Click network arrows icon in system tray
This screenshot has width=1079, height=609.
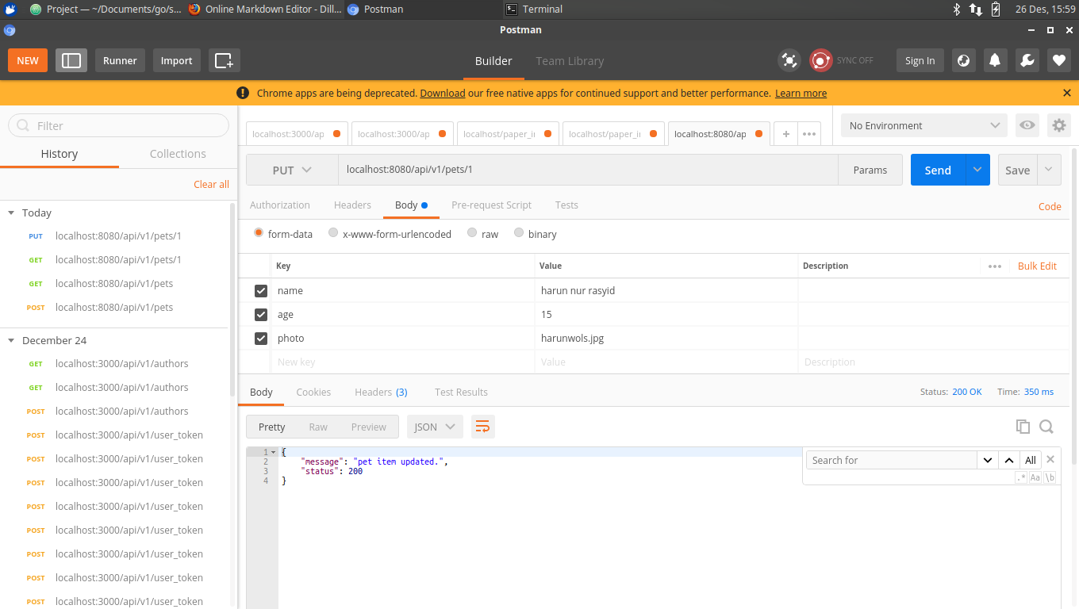(x=976, y=10)
